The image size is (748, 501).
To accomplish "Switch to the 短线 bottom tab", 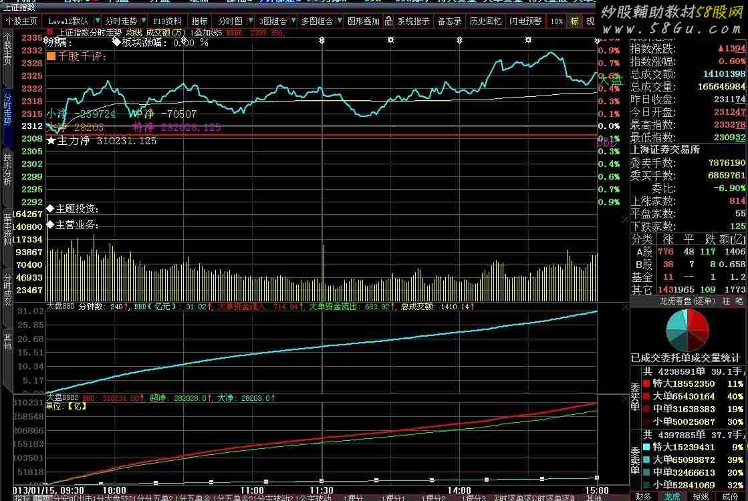I will pos(701,497).
